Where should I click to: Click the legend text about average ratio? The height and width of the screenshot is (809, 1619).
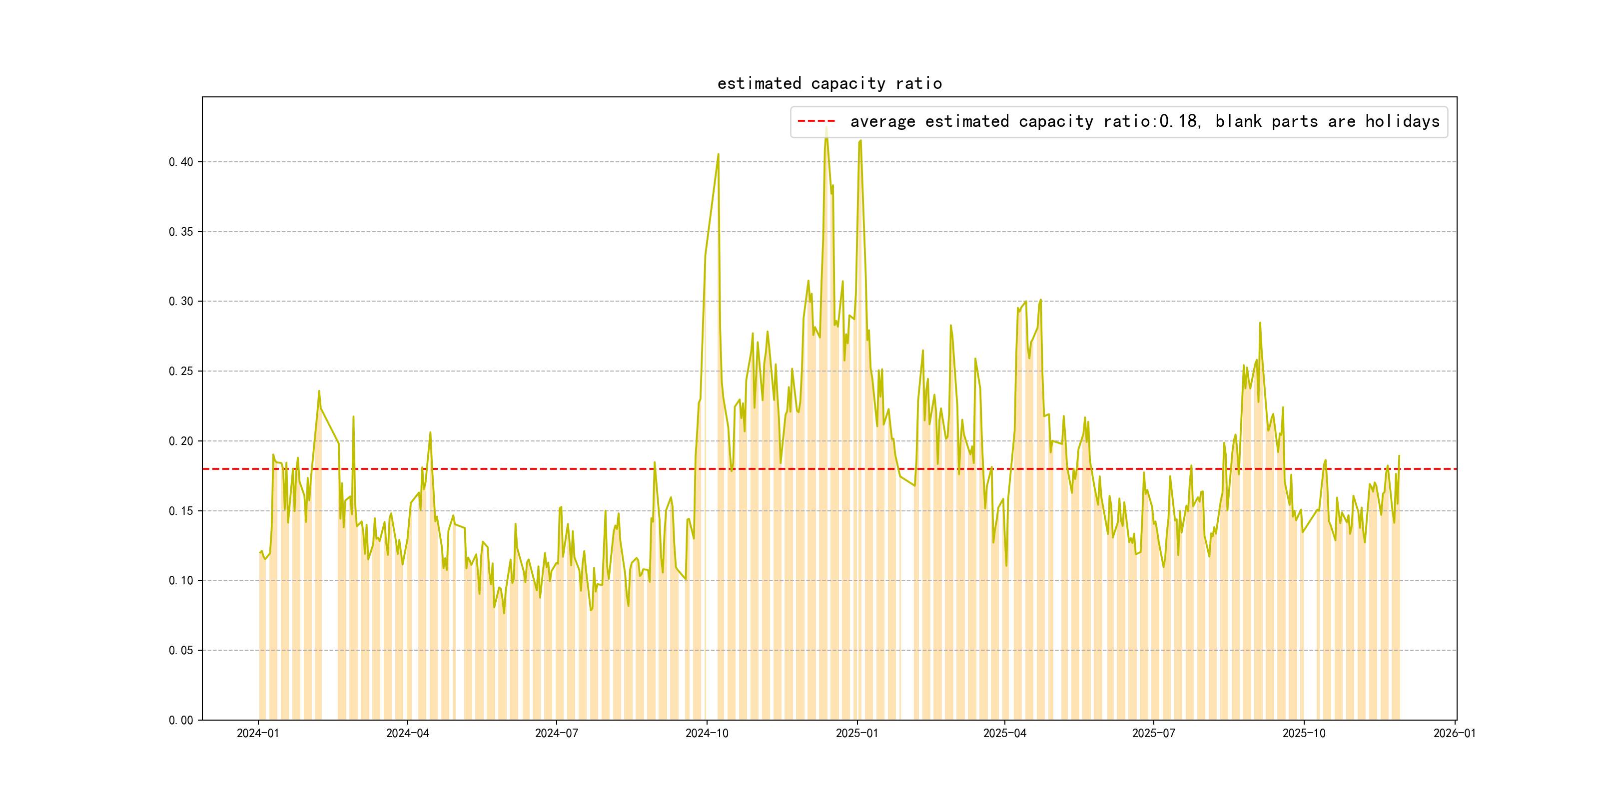pos(1144,121)
